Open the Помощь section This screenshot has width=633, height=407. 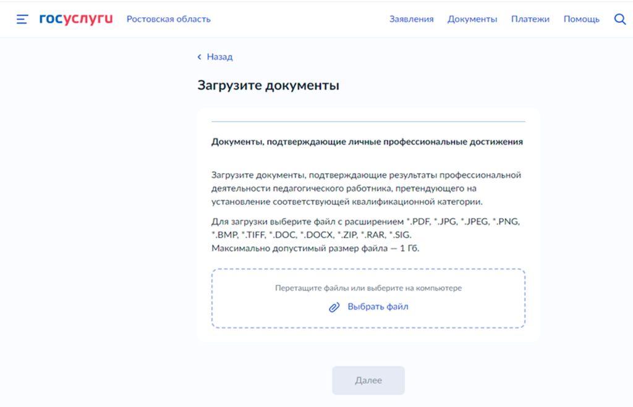coord(581,19)
